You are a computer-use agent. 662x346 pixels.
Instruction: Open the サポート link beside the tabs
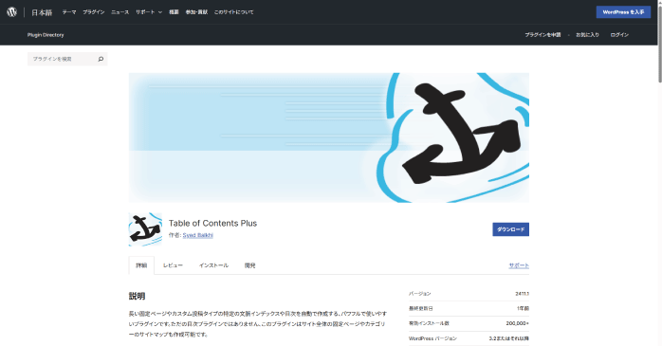click(x=519, y=265)
